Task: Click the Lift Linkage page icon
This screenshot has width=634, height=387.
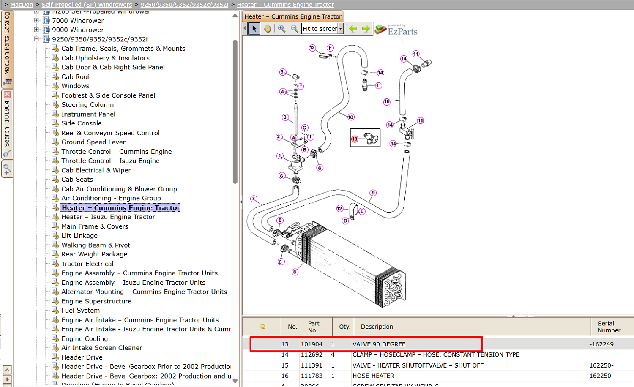Action: (x=55, y=236)
